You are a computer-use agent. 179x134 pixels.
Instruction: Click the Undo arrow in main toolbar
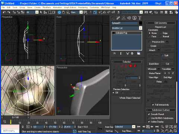pyautogui.click(x=4, y=12)
